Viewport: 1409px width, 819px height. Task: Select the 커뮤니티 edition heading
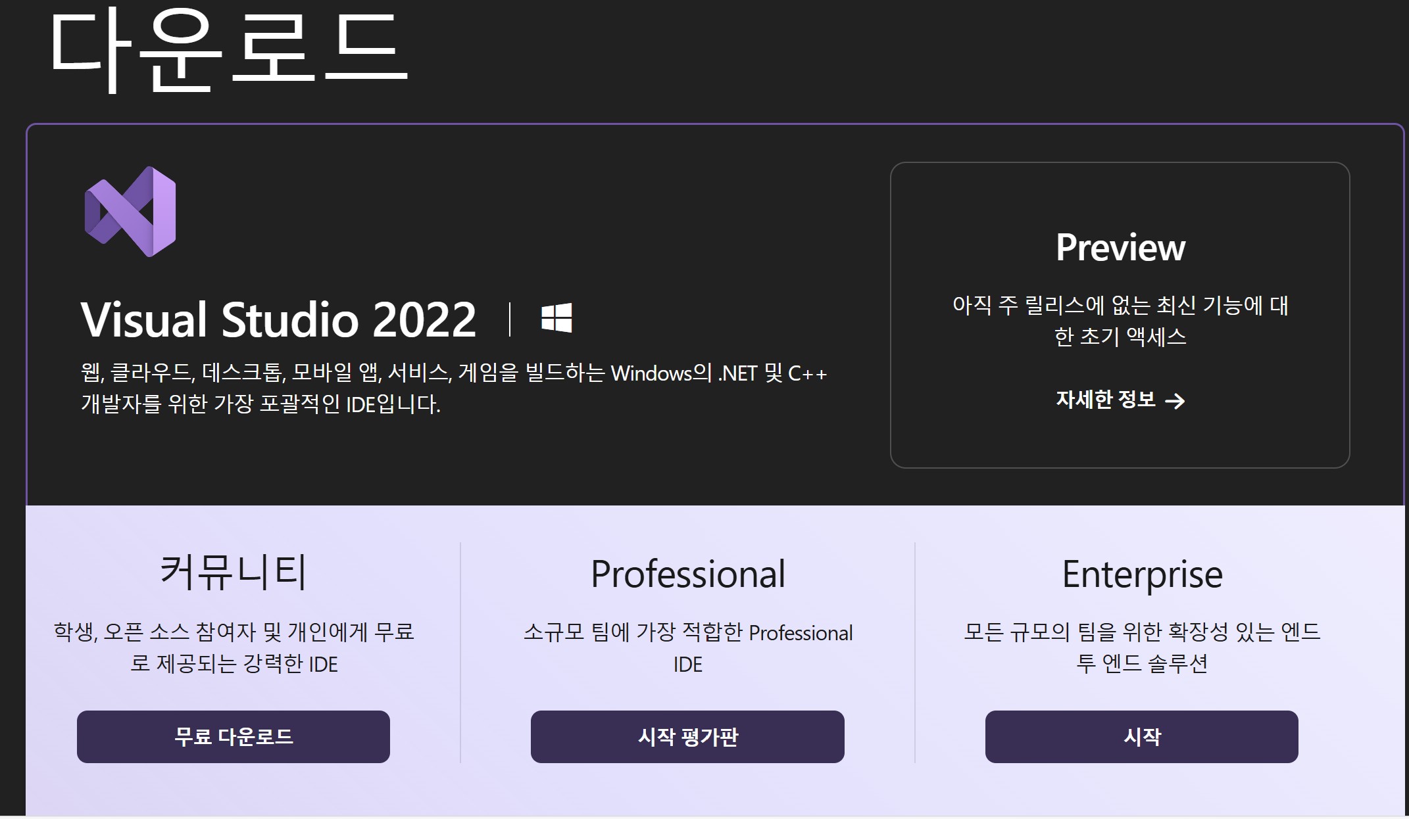tap(234, 573)
